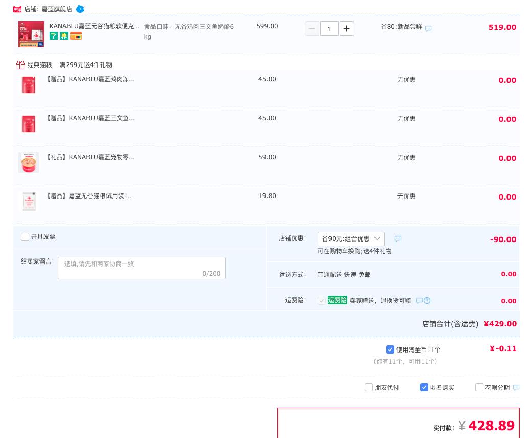This screenshot has height=438, width=530.
Task: Click comment bubble beside 省80:新品尝鲜
Action: pyautogui.click(x=428, y=29)
